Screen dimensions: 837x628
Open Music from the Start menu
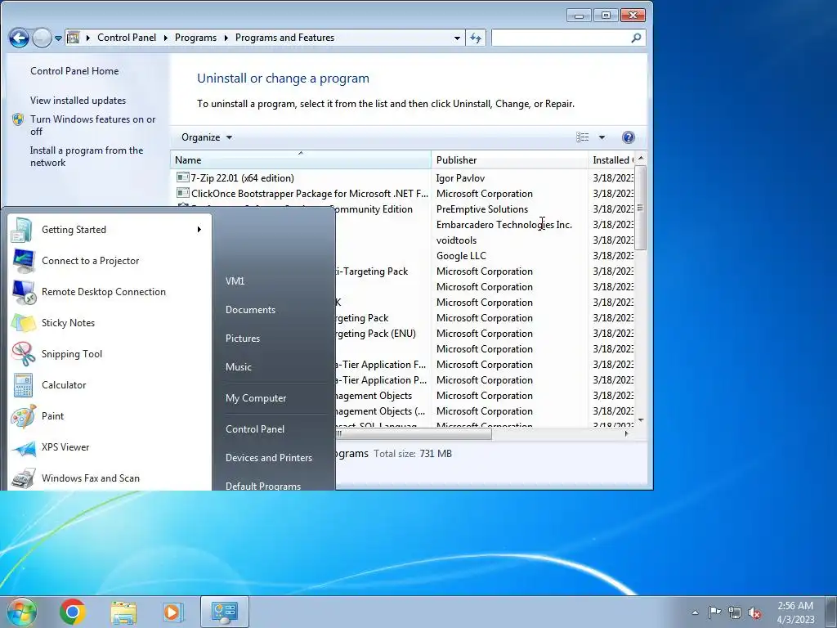[239, 367]
